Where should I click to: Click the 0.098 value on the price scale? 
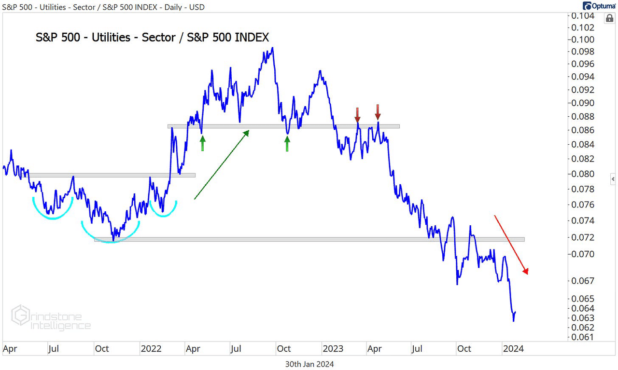583,52
